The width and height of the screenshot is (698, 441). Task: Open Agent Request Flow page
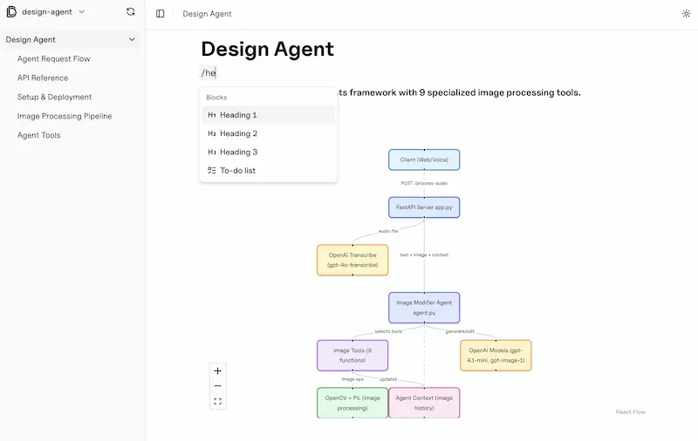(x=53, y=58)
